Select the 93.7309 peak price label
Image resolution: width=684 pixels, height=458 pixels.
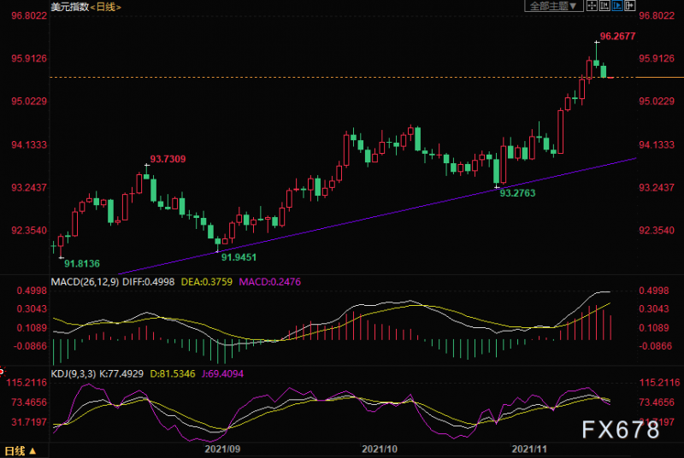pos(168,159)
